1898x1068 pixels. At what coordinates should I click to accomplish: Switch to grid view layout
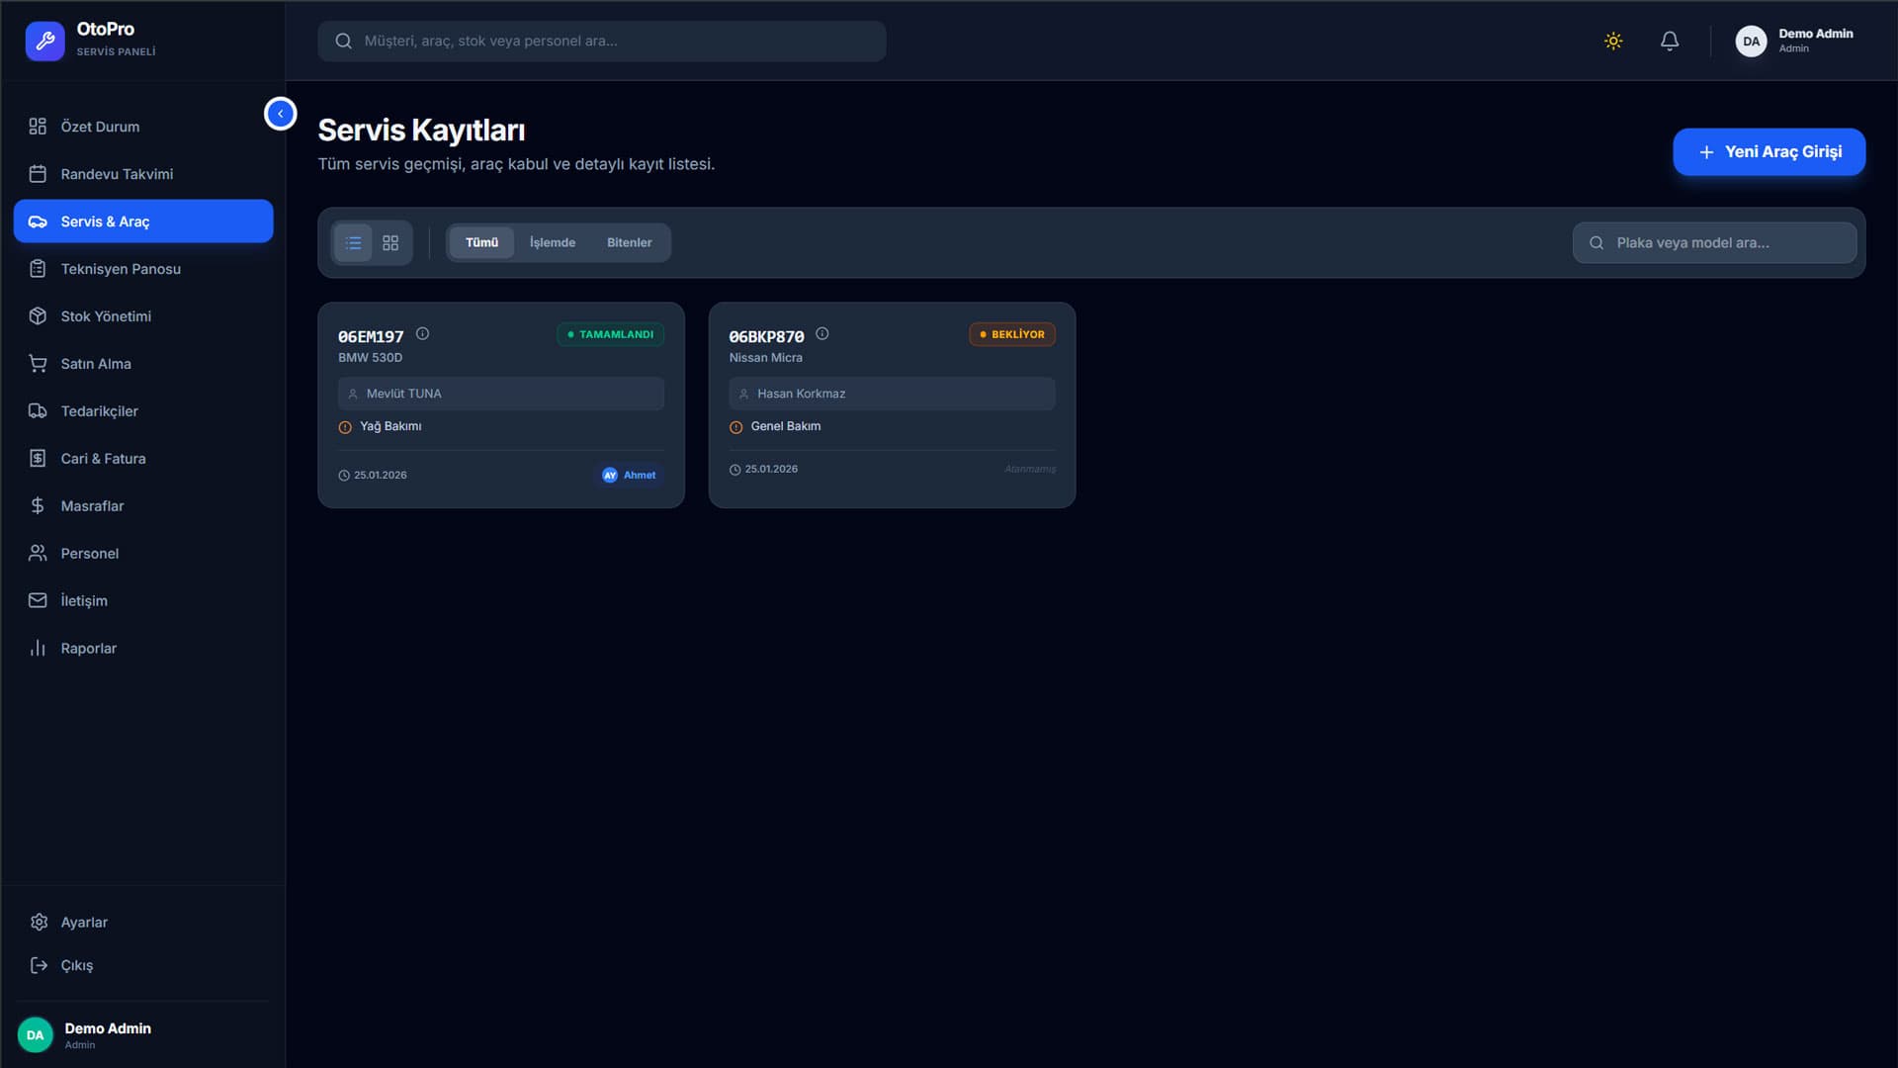390,242
